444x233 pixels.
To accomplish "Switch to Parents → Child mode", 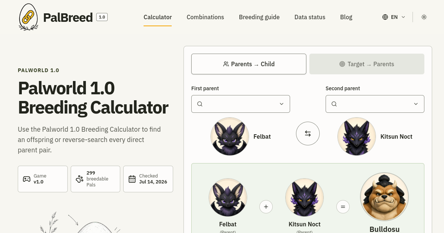I will click(x=249, y=64).
